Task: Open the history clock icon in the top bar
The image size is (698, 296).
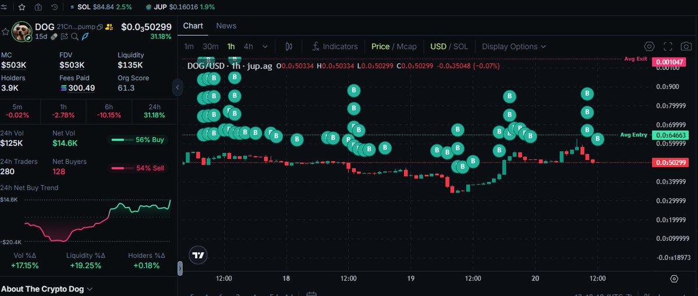Action: pos(54,7)
